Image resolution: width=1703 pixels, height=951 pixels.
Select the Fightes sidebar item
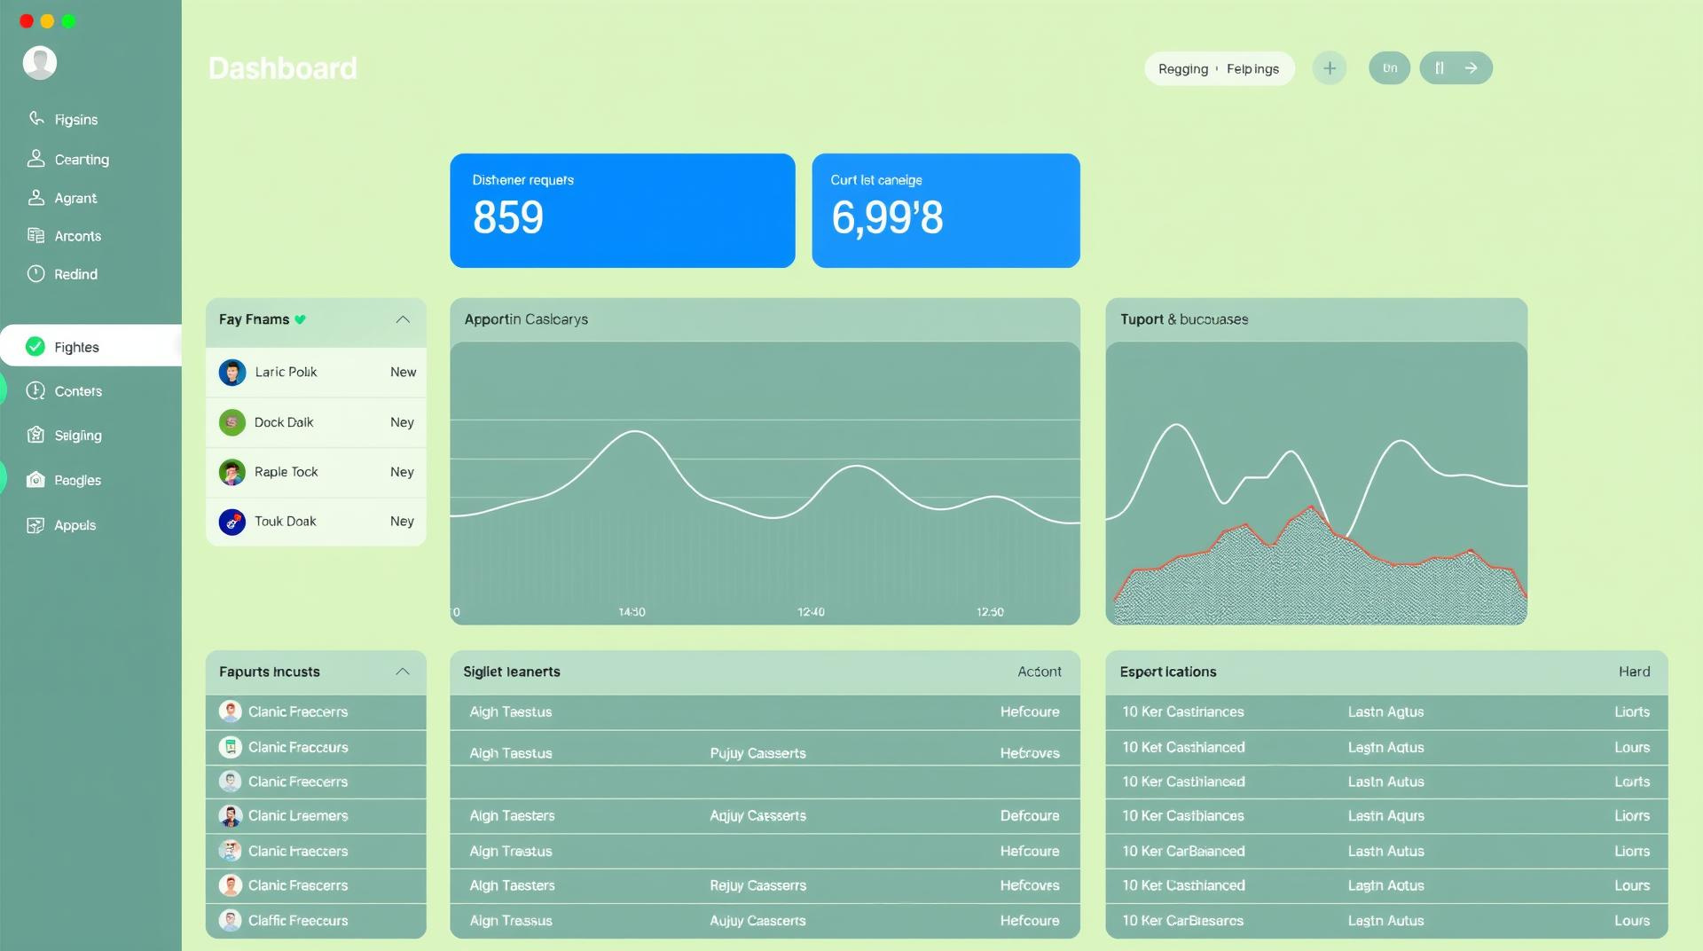click(x=90, y=347)
